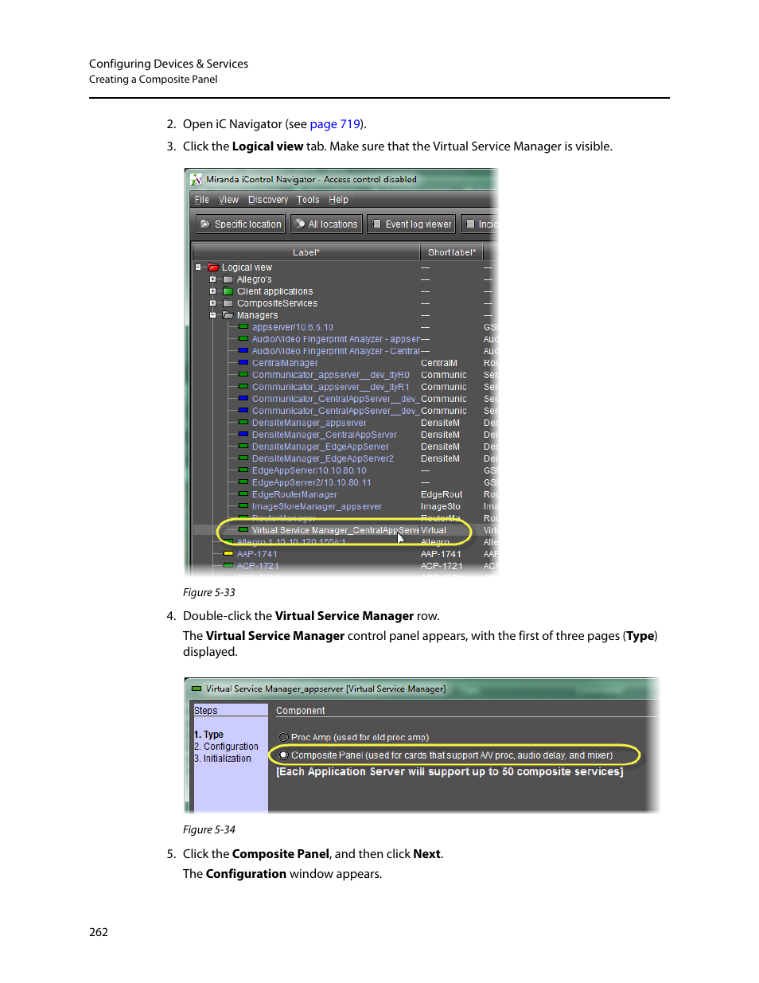Click the green status icon beside ACP-1721

pyautogui.click(x=228, y=565)
